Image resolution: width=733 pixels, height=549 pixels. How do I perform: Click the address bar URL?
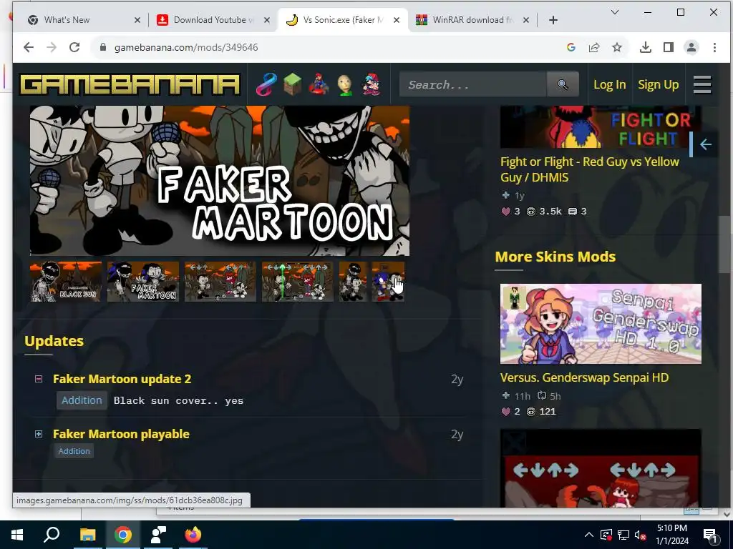186,47
